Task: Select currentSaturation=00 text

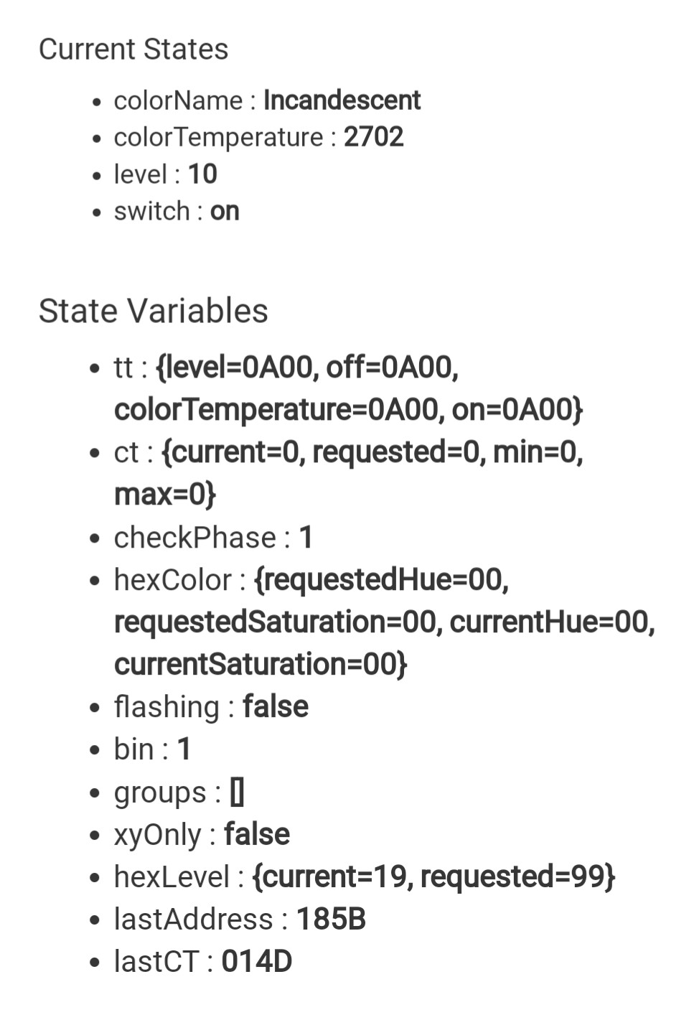Action: click(261, 665)
